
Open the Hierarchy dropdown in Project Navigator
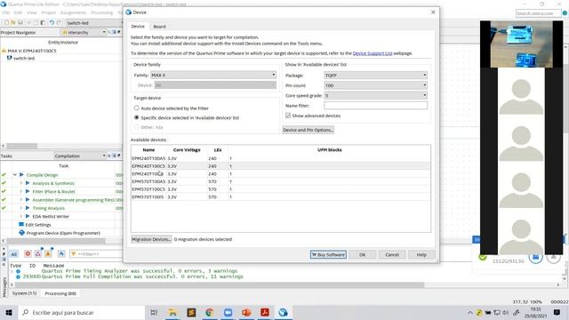click(84, 32)
